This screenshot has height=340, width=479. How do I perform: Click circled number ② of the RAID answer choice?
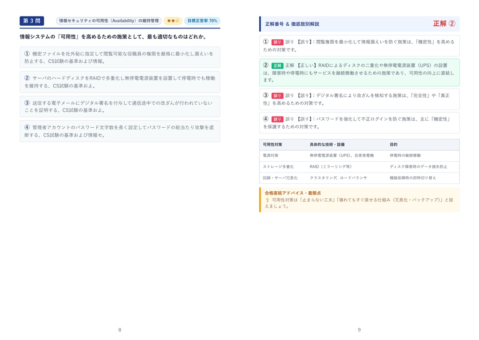(27, 78)
